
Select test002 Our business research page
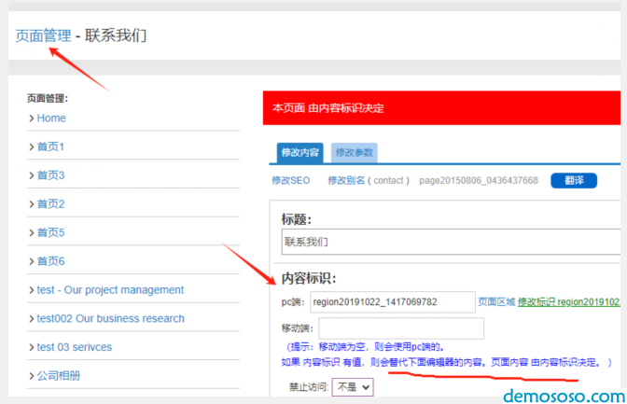[x=110, y=318]
